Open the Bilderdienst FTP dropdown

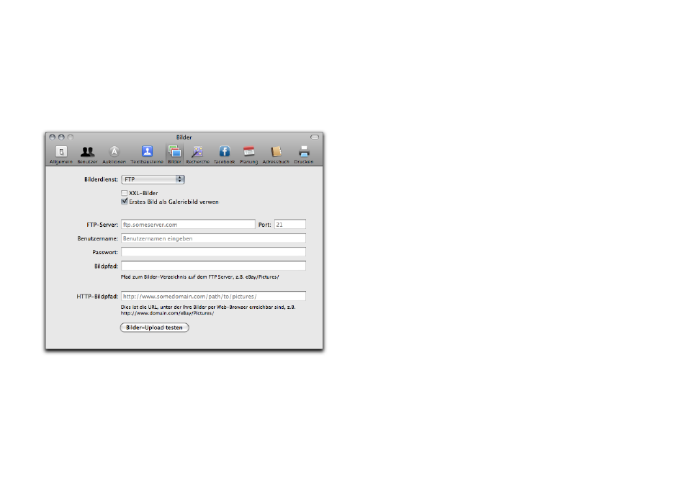153,179
